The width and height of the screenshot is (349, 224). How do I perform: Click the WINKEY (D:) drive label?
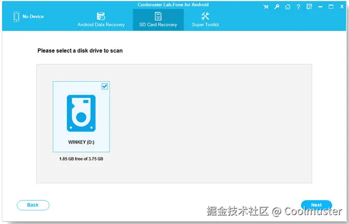click(81, 142)
